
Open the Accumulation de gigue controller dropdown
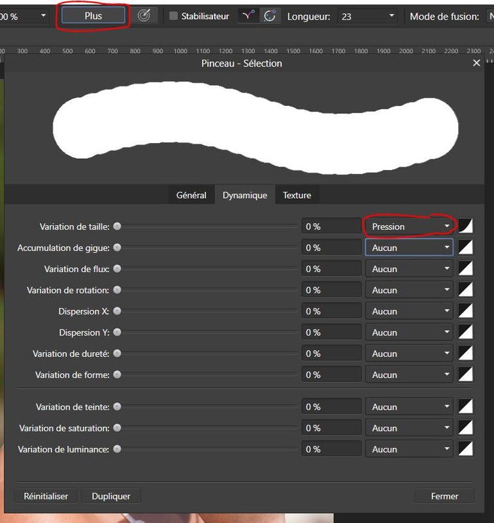409,248
